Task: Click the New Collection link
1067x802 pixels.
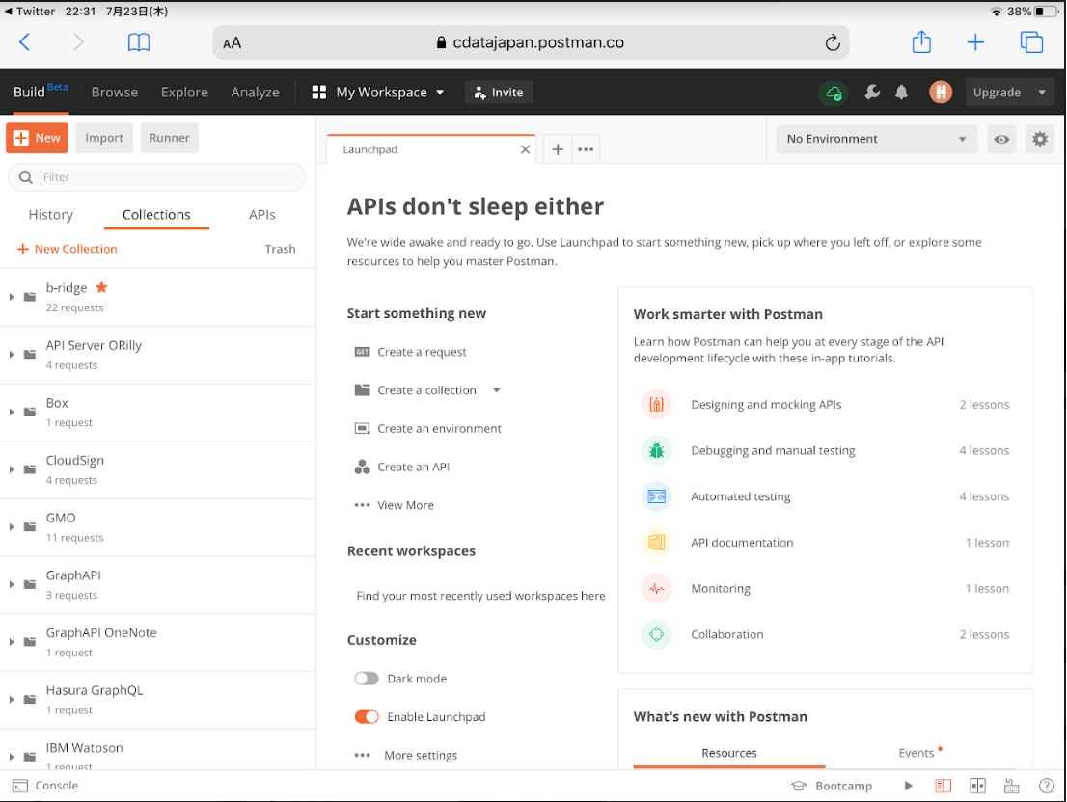Action: 68,249
